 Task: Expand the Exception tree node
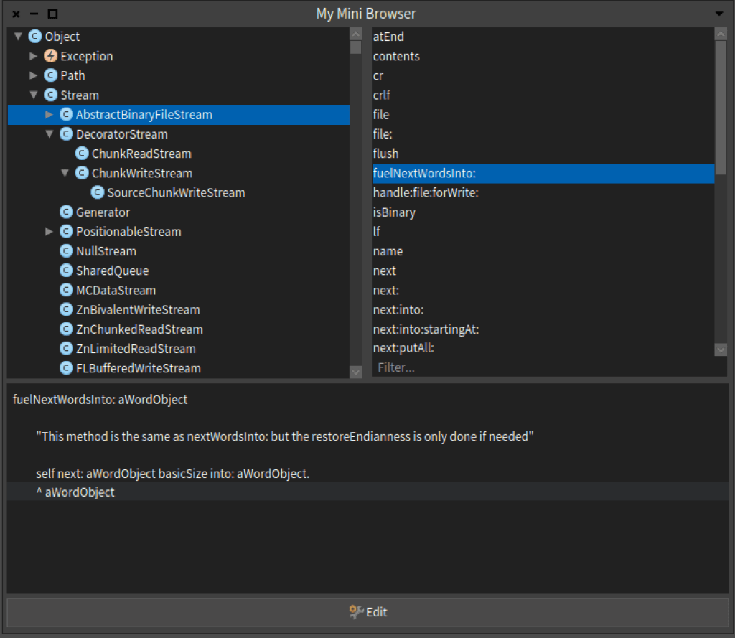point(34,56)
